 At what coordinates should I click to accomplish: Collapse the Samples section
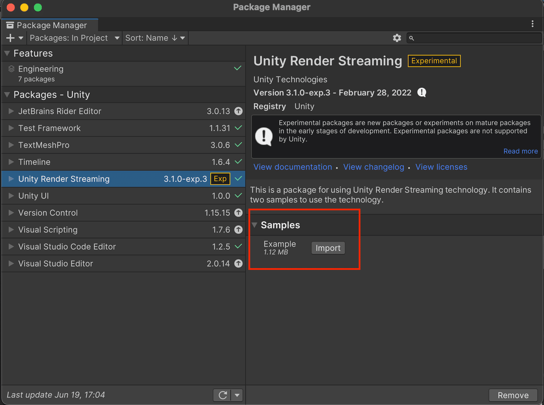click(255, 225)
